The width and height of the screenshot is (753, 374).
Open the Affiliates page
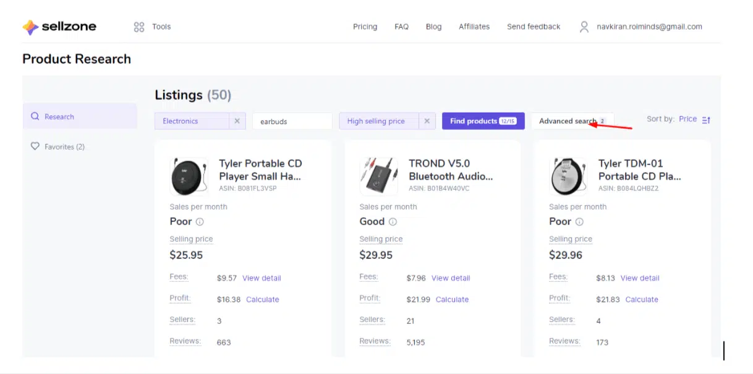(474, 27)
